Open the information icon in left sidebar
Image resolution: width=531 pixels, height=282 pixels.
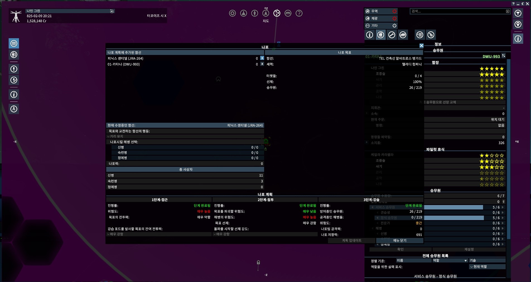14,95
